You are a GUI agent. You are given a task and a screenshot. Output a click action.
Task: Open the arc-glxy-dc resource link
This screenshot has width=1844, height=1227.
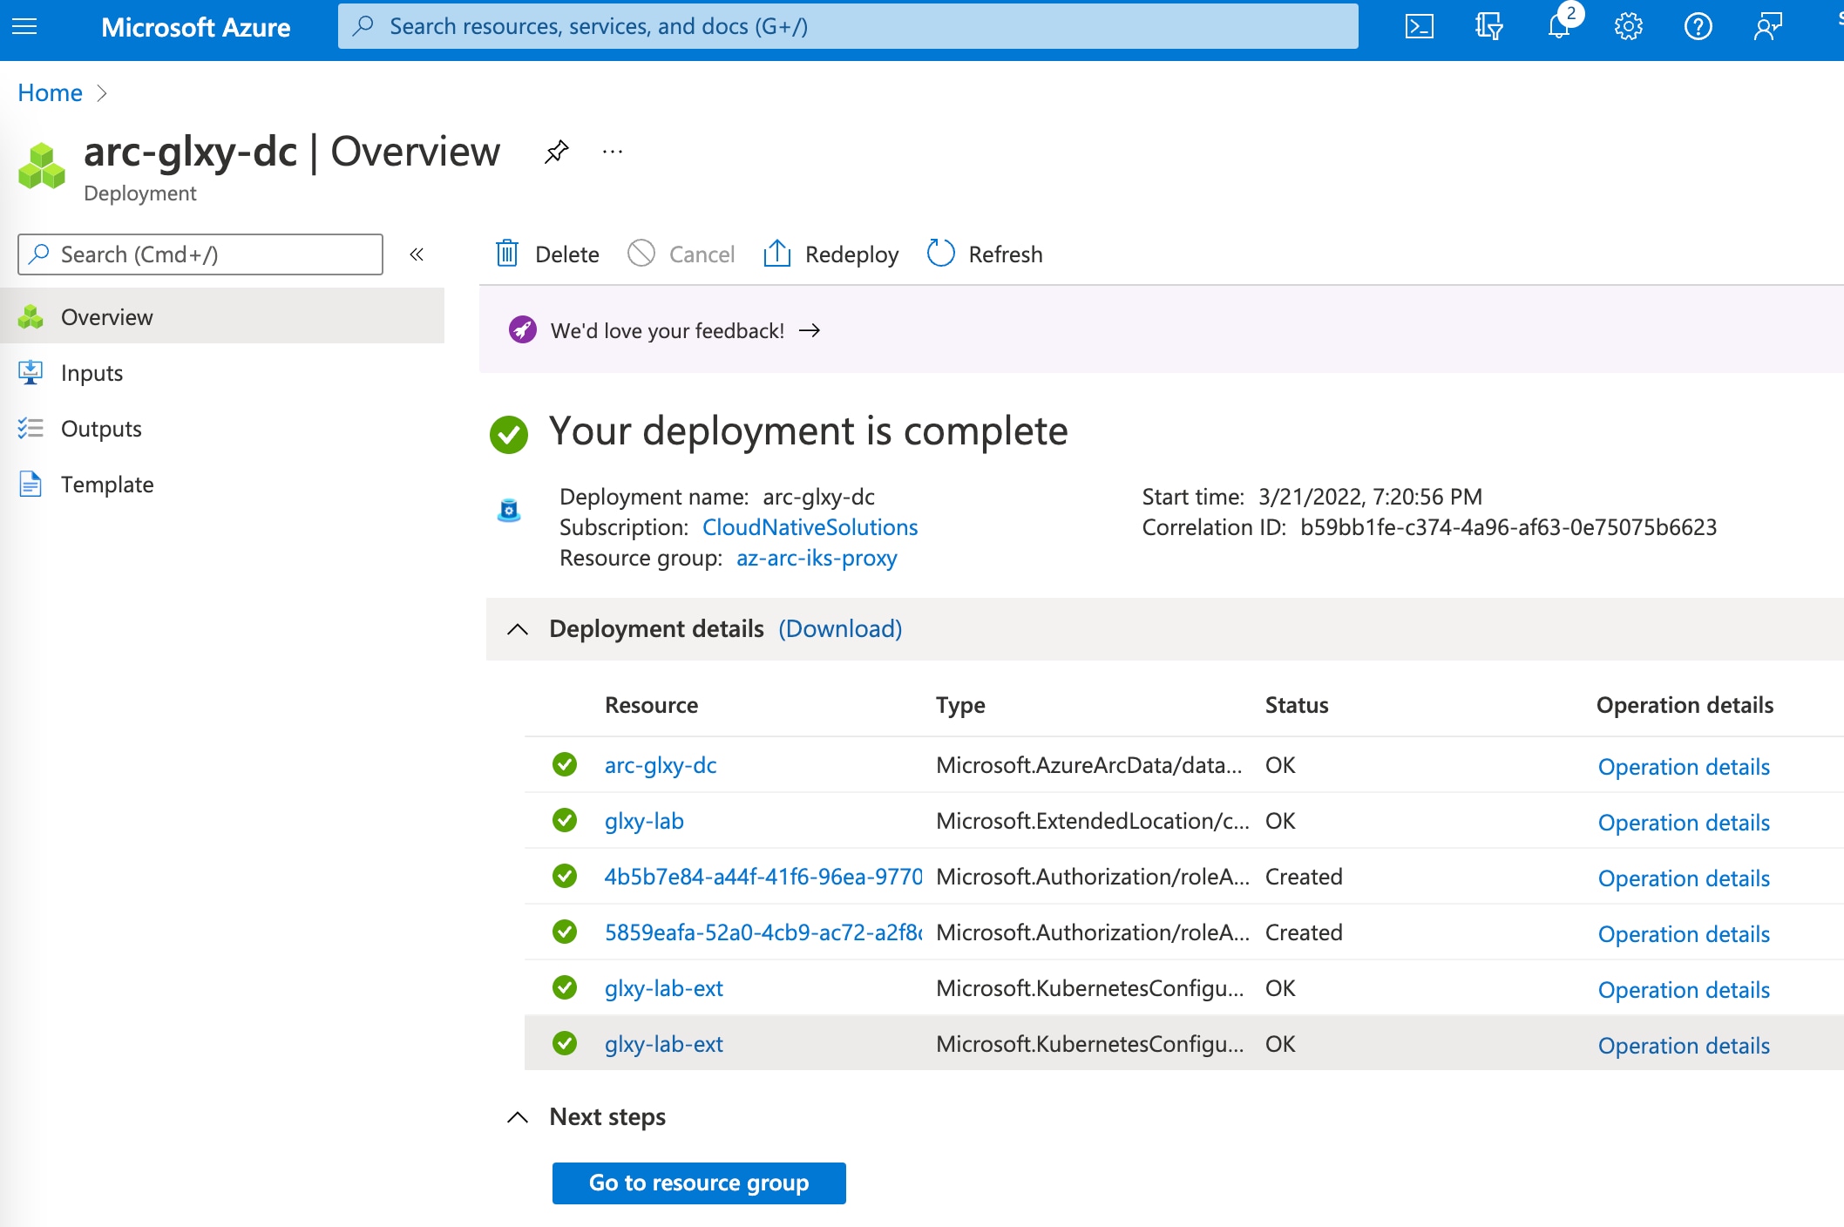661,765
